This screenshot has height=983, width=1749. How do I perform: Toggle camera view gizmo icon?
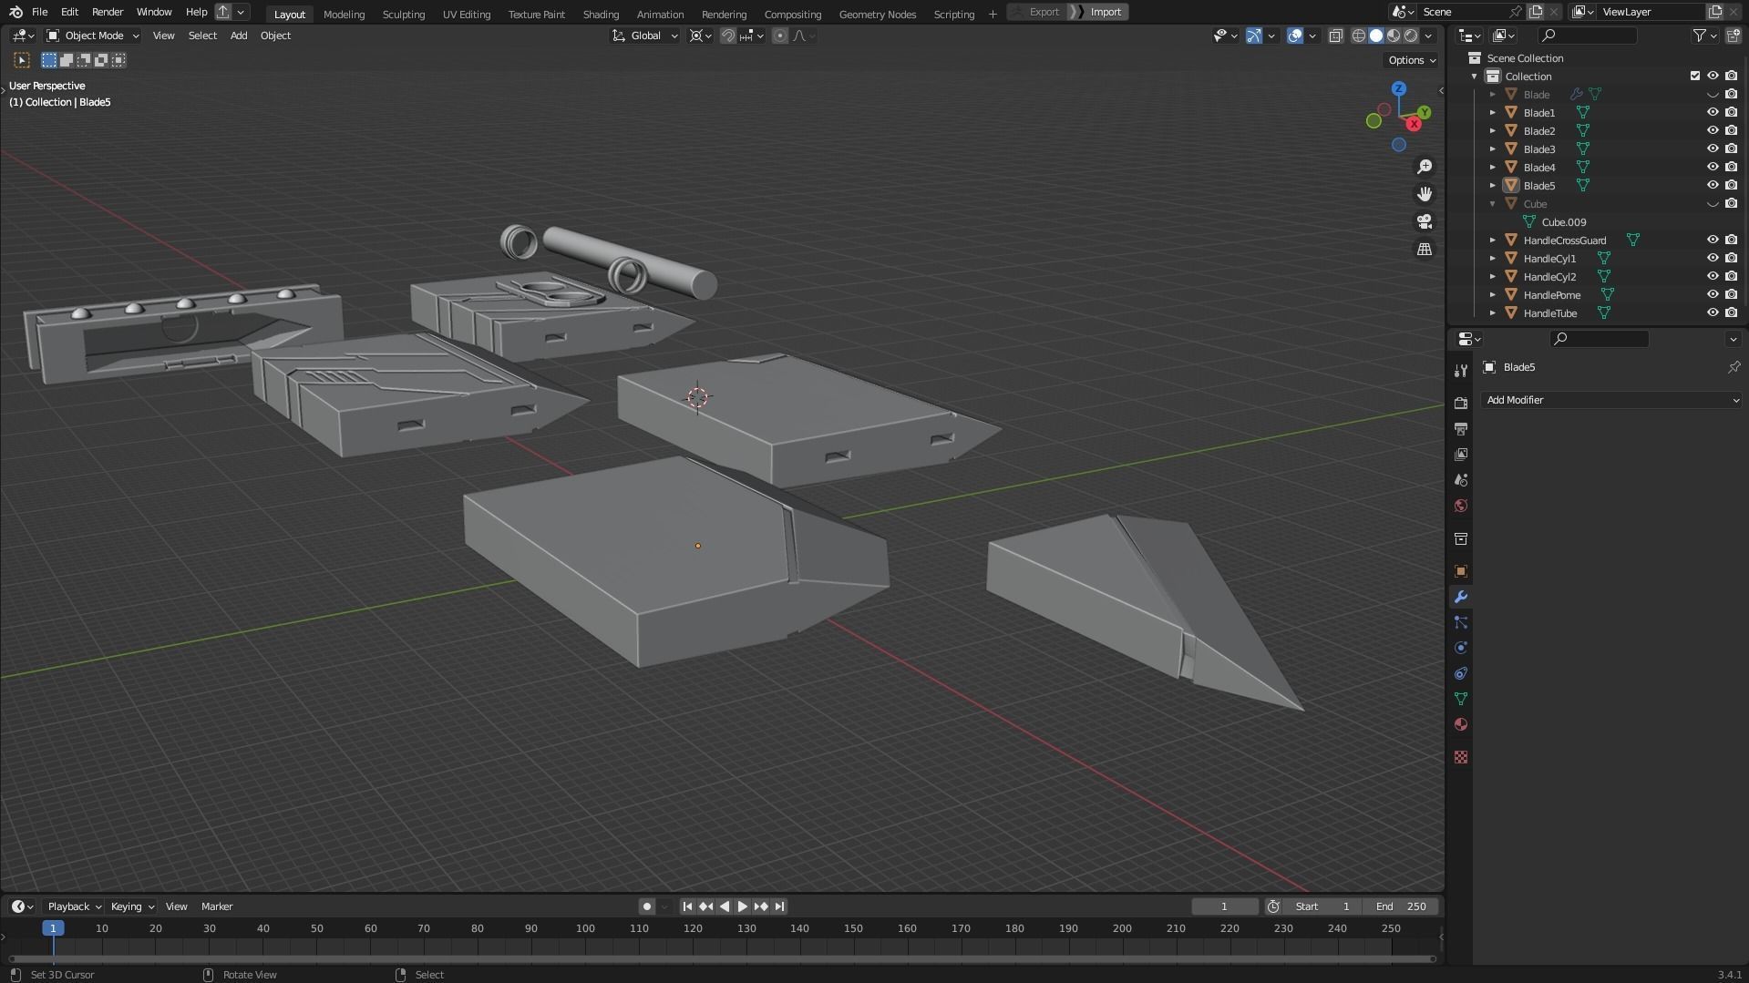(1424, 221)
